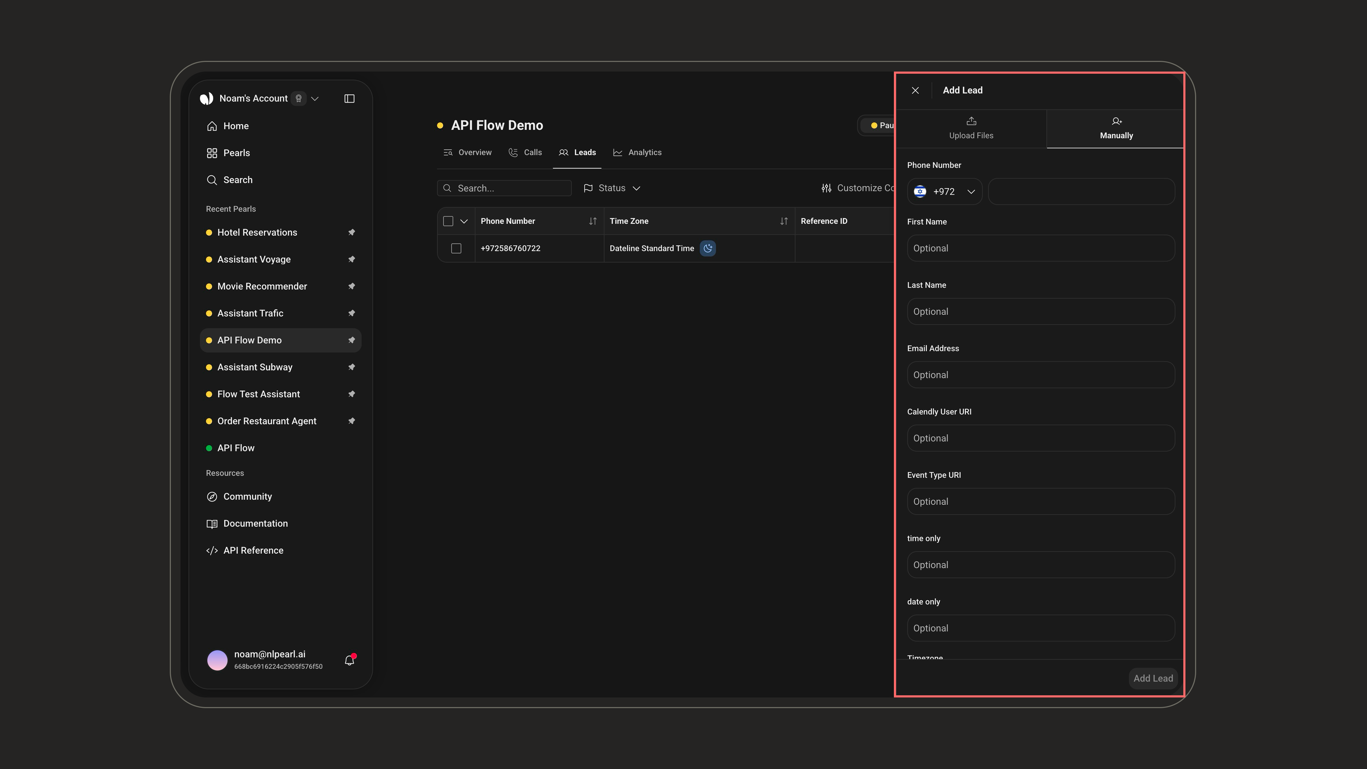Switch to the Overview tab
The width and height of the screenshot is (1367, 769).
pos(467,152)
